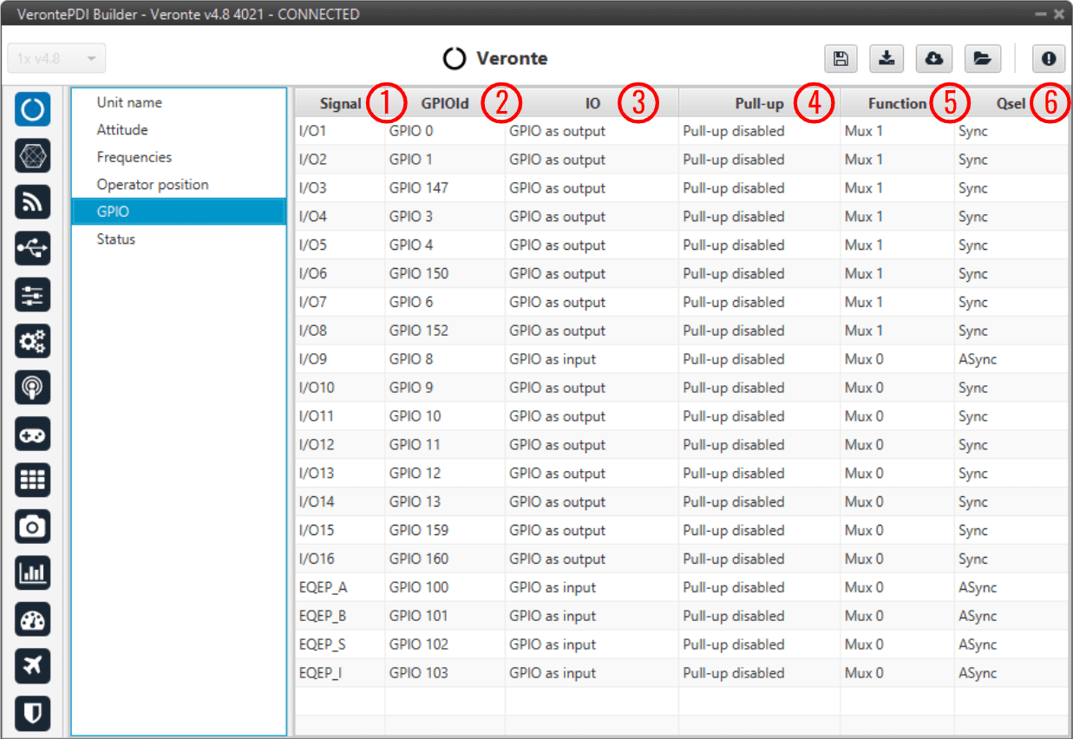The height and width of the screenshot is (739, 1073).
Task: Click the IO column header
Action: click(x=592, y=103)
